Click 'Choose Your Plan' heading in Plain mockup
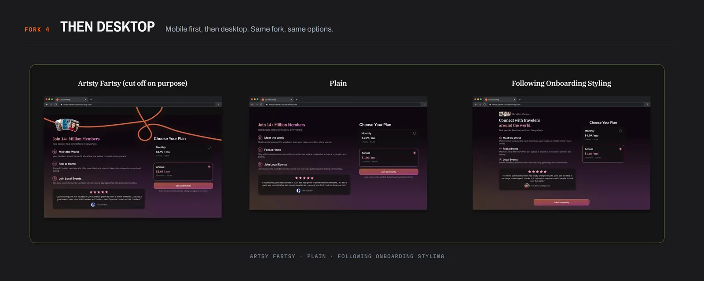Image resolution: width=704 pixels, height=281 pixels. (375, 125)
